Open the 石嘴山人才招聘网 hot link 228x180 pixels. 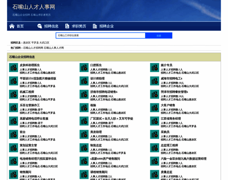(x=33, y=48)
